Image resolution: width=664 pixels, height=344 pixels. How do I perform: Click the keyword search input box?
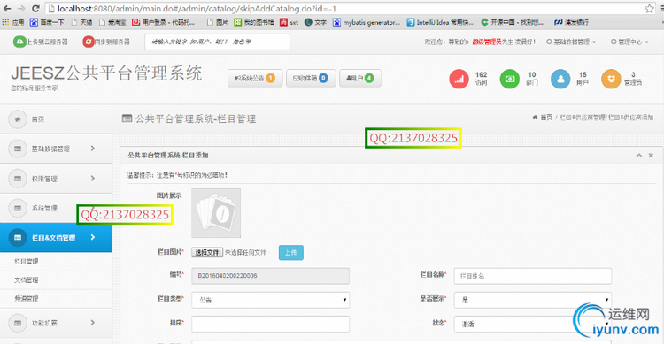pyautogui.click(x=217, y=42)
